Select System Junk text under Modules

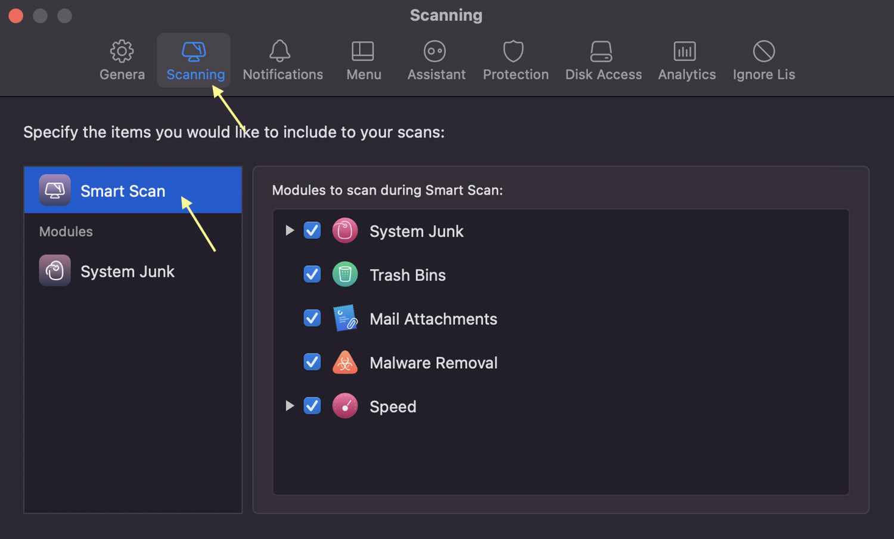tap(128, 271)
